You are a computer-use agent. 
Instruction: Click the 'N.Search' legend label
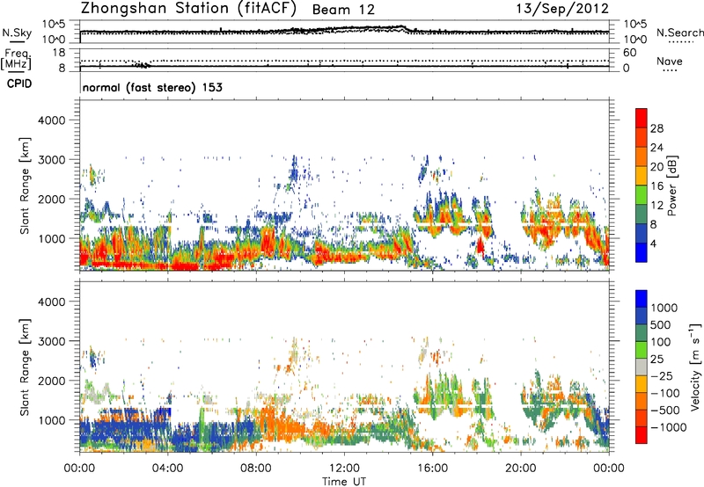pyautogui.click(x=679, y=33)
